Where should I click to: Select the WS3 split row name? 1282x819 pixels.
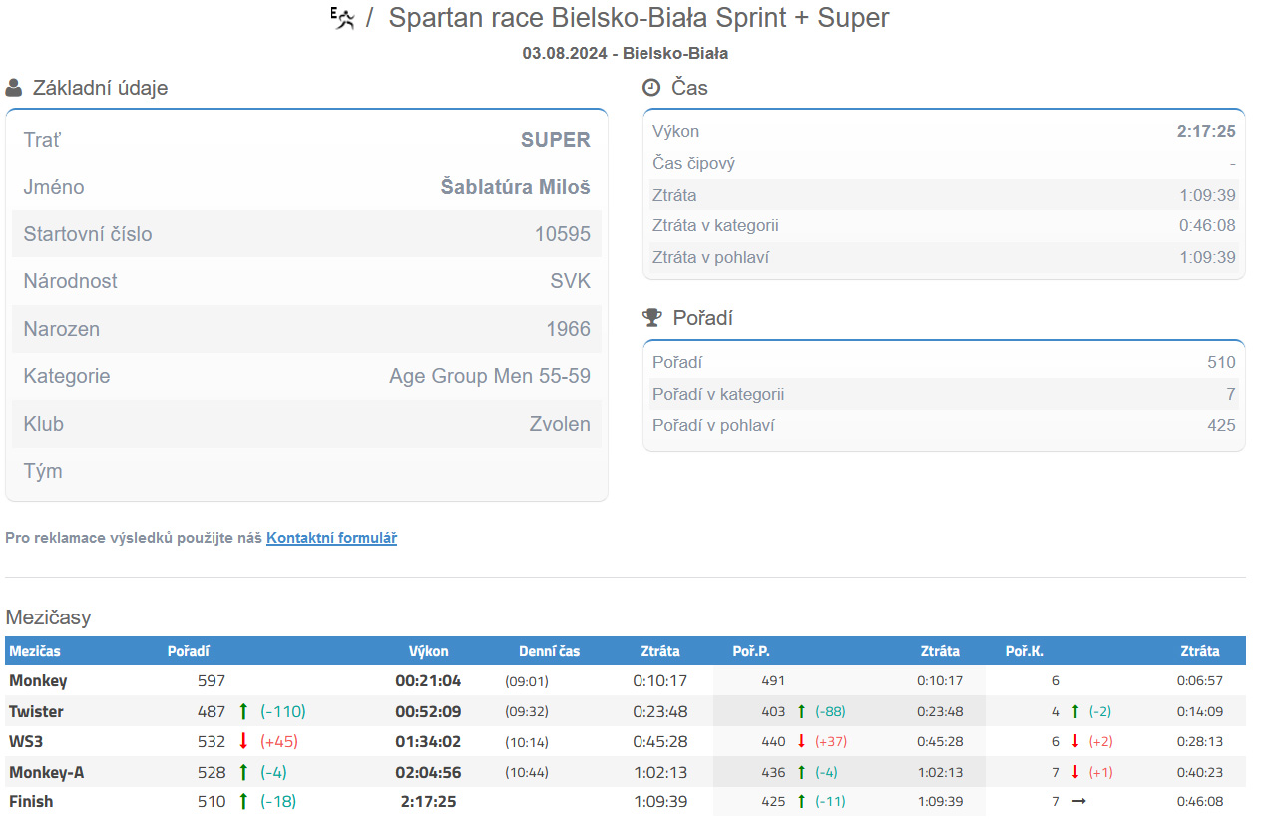(25, 741)
